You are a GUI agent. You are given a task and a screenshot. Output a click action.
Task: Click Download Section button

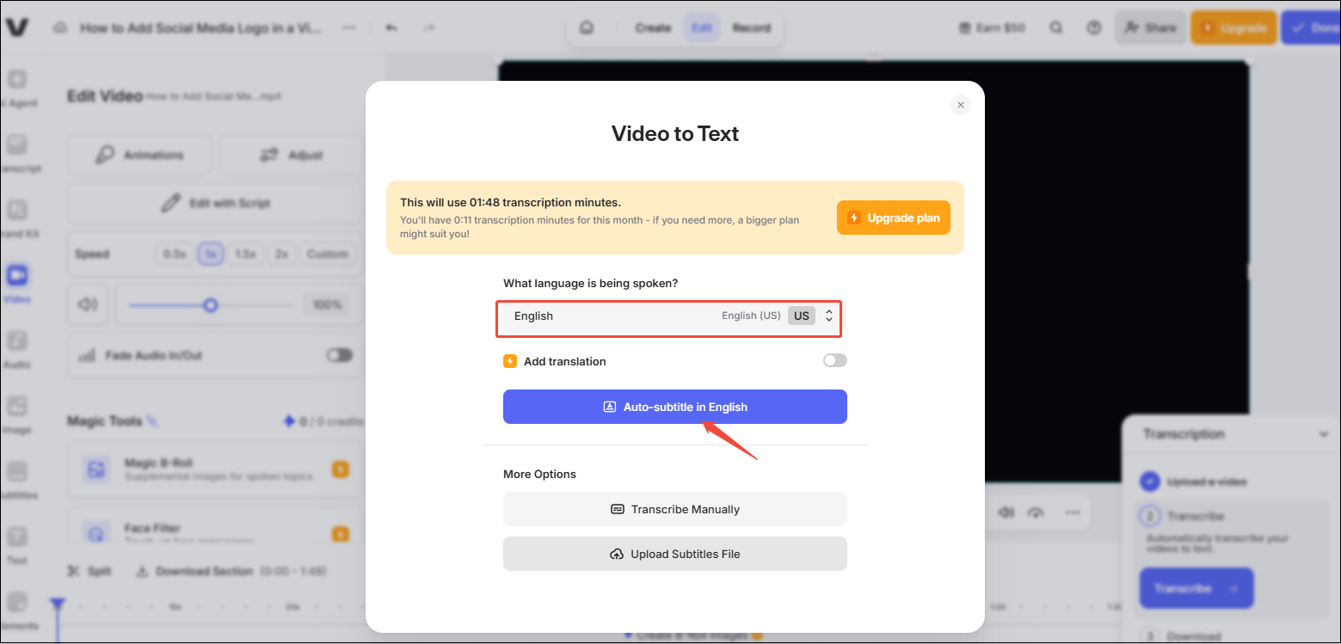[x=231, y=571]
